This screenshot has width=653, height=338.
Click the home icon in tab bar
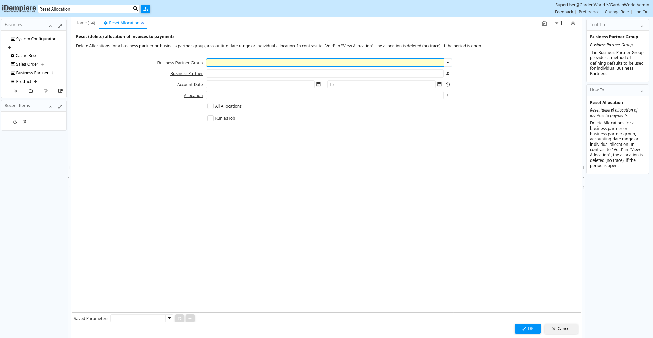[544, 23]
